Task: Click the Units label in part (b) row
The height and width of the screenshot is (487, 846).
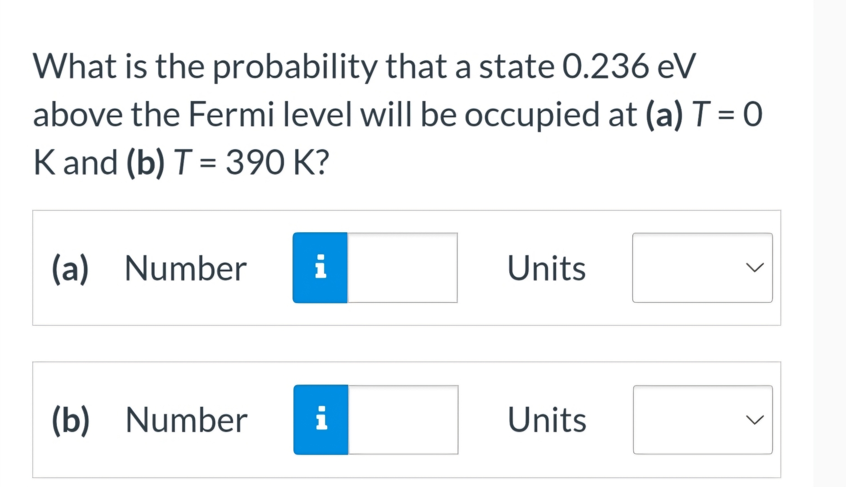Action: click(547, 421)
